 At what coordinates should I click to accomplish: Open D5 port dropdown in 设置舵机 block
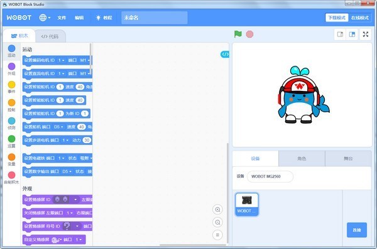tap(58, 127)
